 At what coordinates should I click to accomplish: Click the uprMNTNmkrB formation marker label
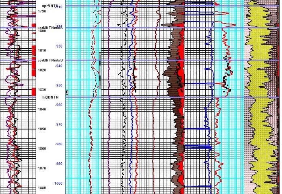[x=52, y=60]
